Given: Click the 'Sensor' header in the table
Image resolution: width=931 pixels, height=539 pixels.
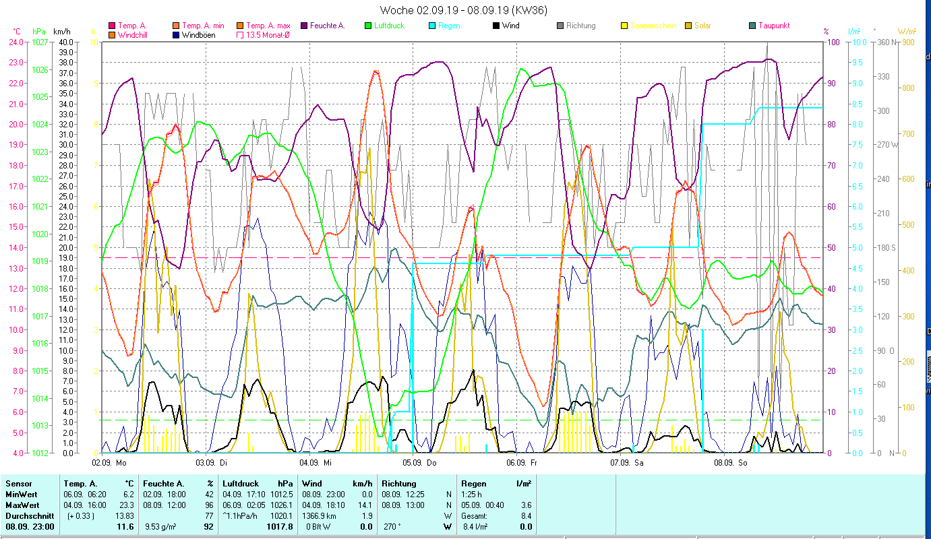Looking at the screenshot, I should point(18,484).
